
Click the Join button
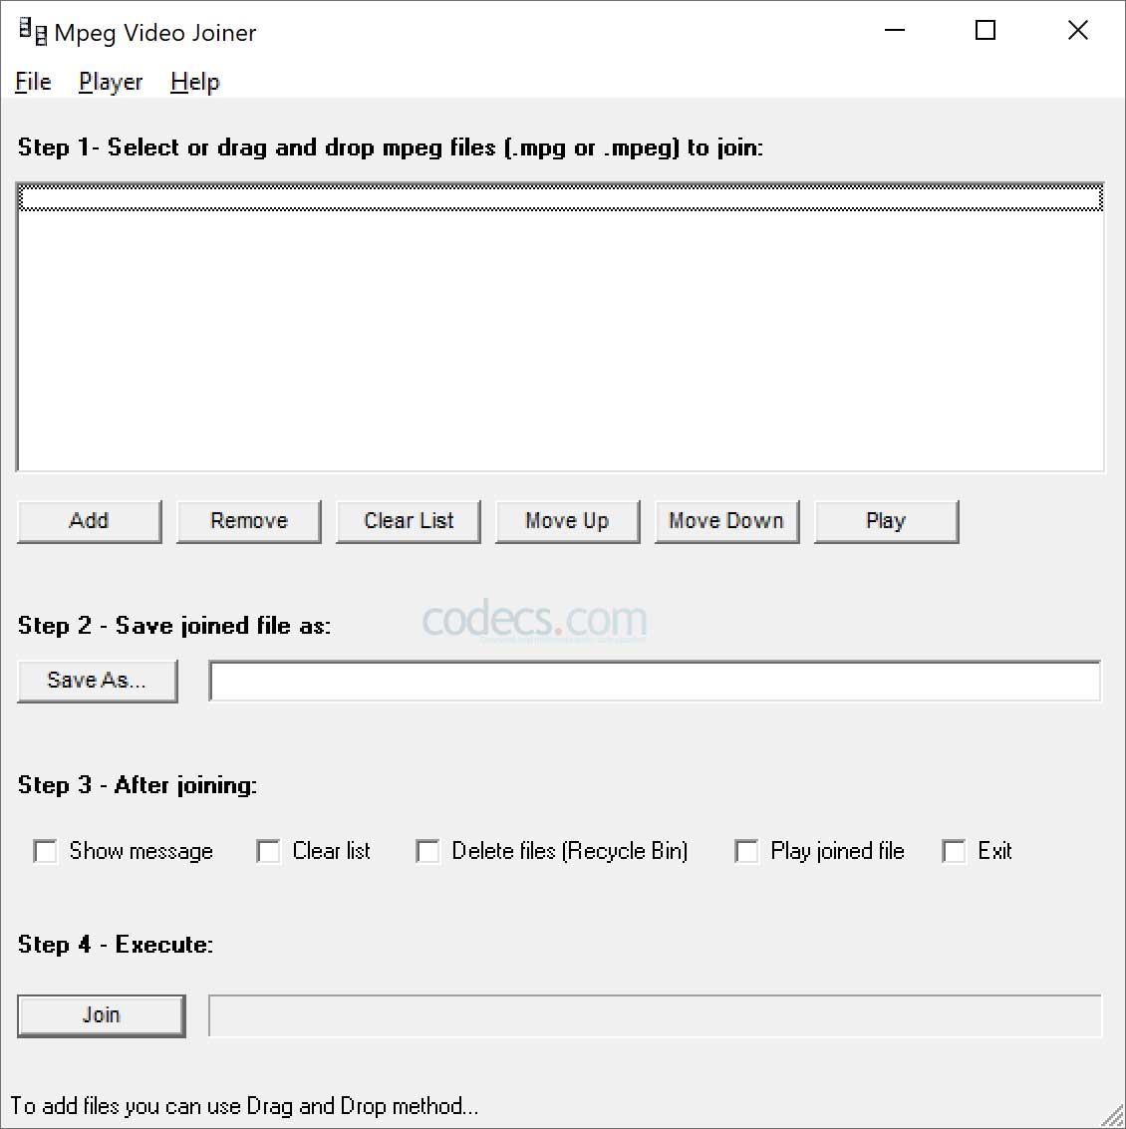[102, 1015]
